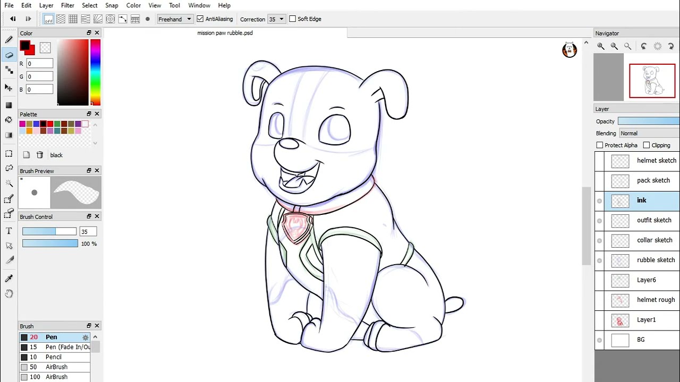Add new palette color with page icon
Image resolution: width=680 pixels, height=382 pixels.
[27, 155]
